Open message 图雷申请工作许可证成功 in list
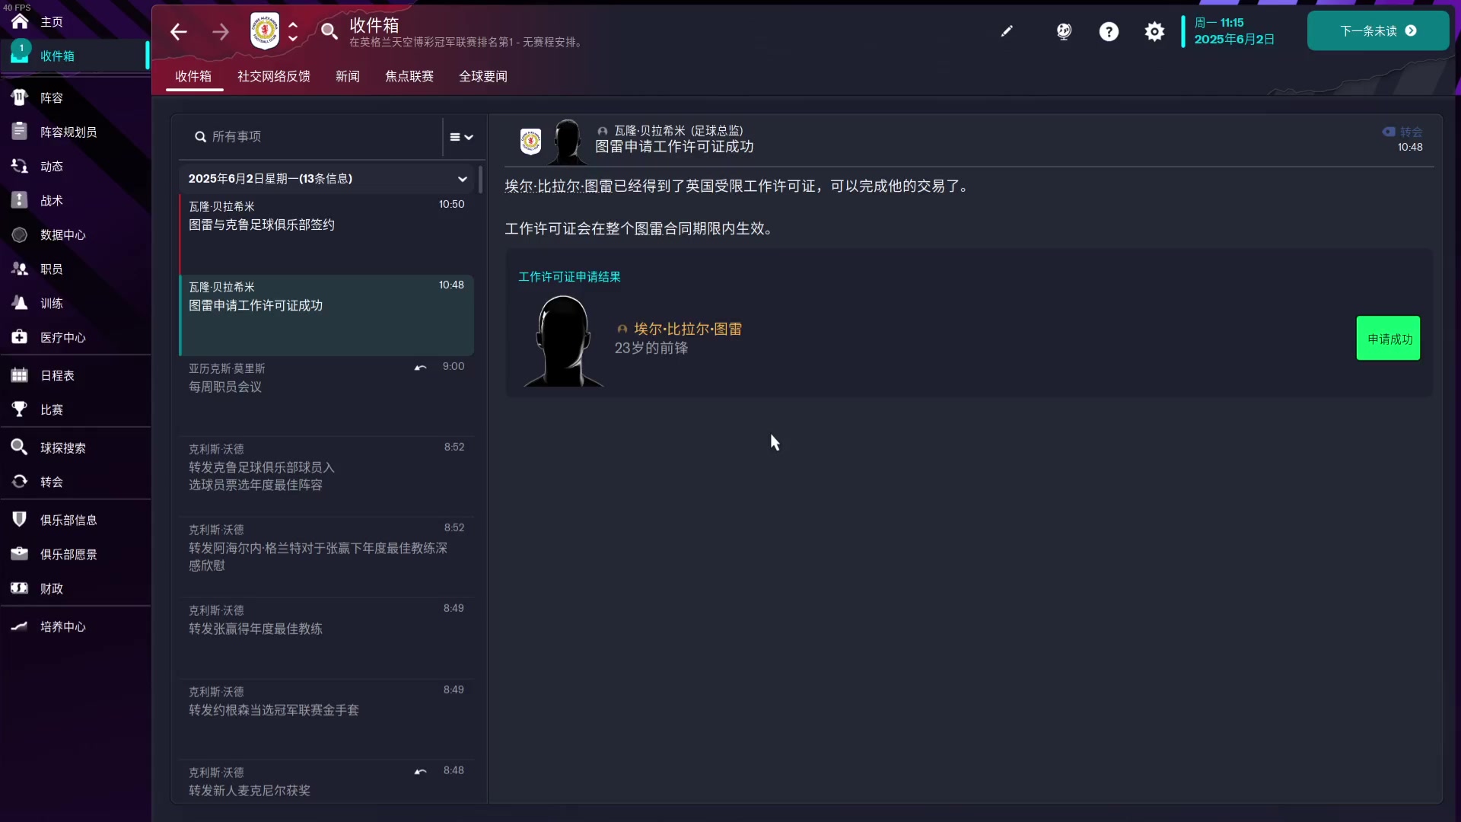This screenshot has height=822, width=1461. click(326, 315)
